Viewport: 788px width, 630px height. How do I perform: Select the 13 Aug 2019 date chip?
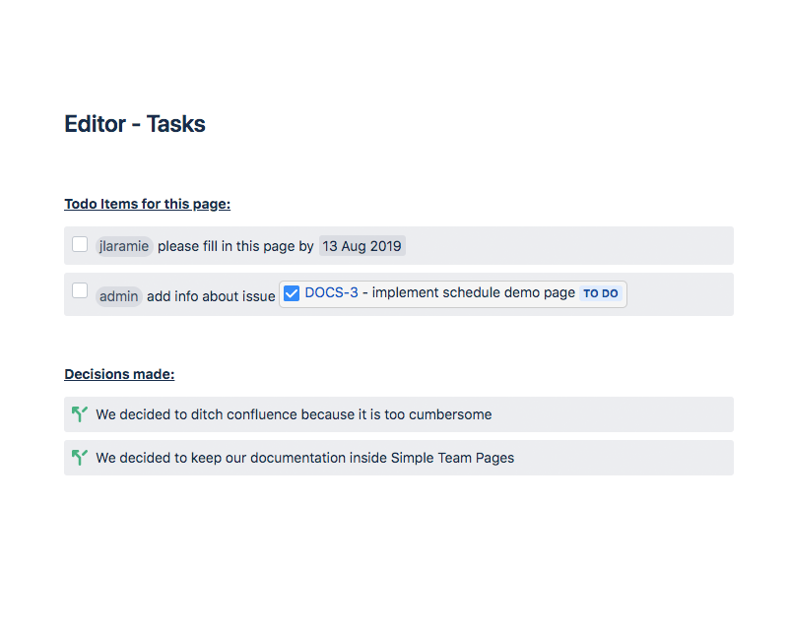361,246
